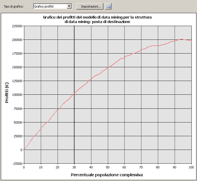Click the 80 tick label on X-axis

coord(158,167)
